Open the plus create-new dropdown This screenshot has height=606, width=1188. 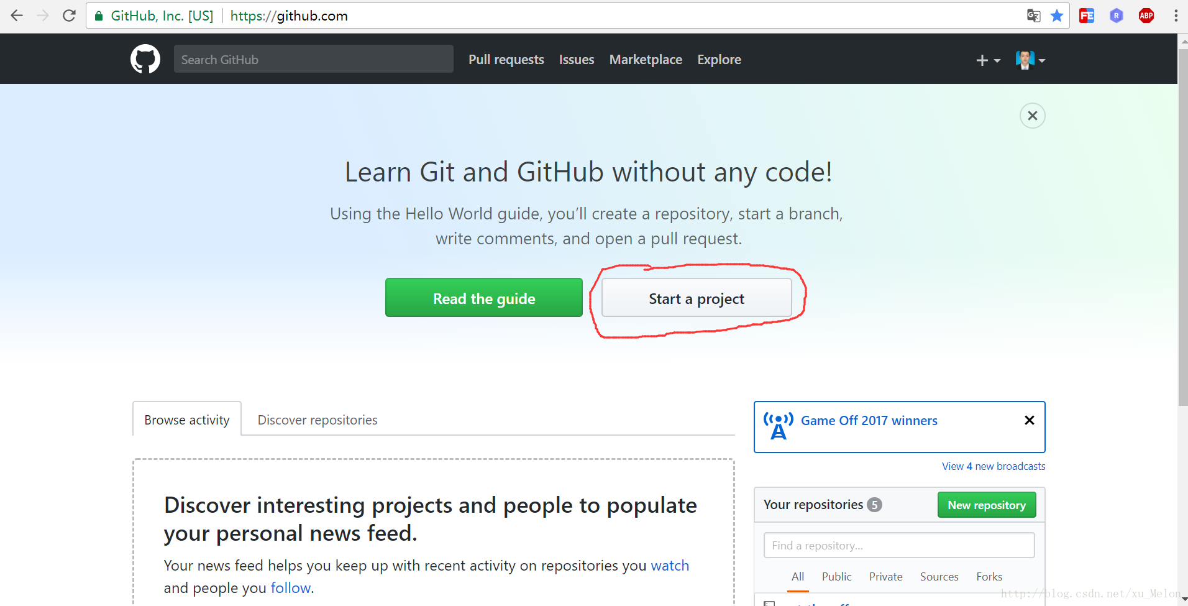(988, 60)
